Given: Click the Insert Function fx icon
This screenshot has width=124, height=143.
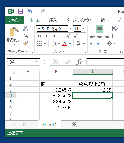Looking at the screenshot, I should [x=79, y=62].
